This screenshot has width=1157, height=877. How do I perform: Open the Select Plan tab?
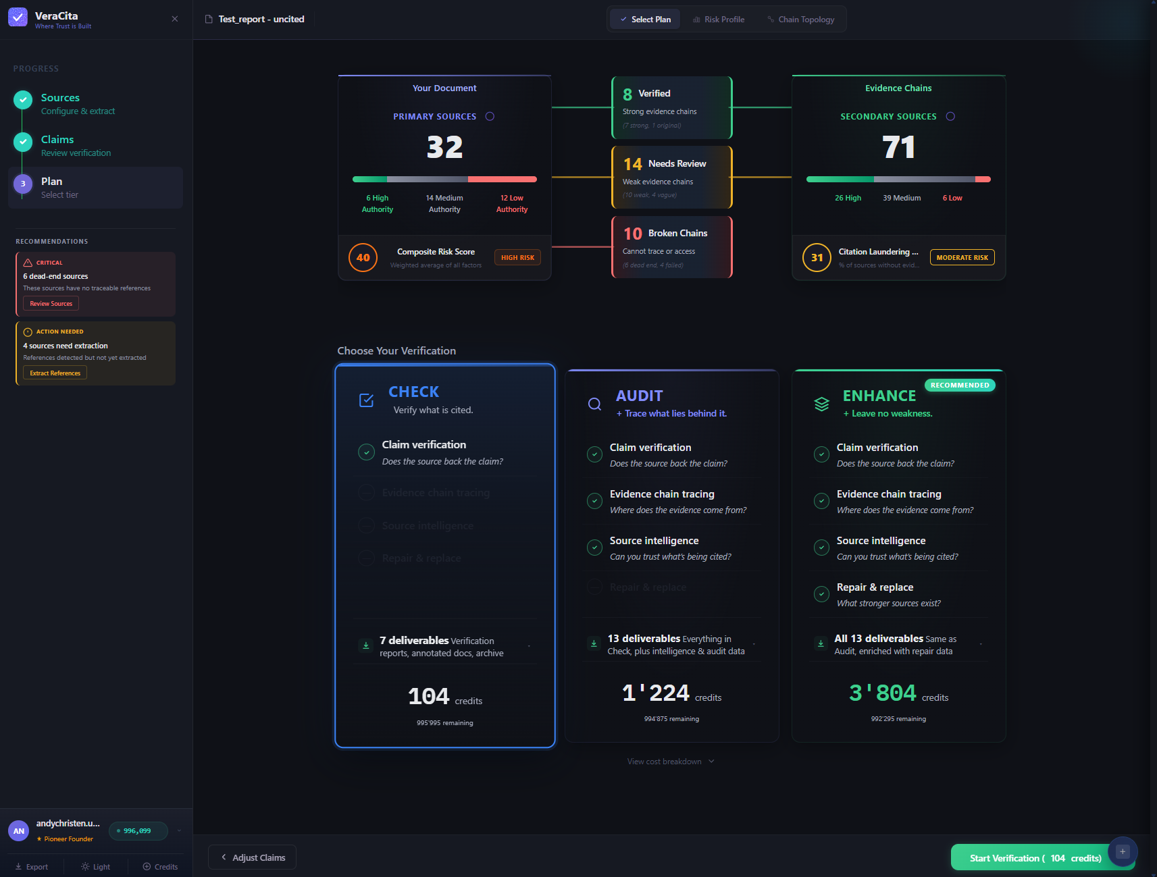[645, 20]
